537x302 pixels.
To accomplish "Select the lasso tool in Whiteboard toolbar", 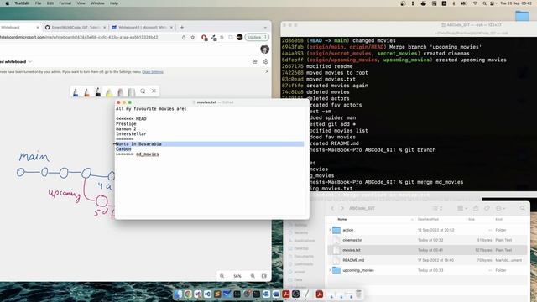I will pyautogui.click(x=143, y=91).
